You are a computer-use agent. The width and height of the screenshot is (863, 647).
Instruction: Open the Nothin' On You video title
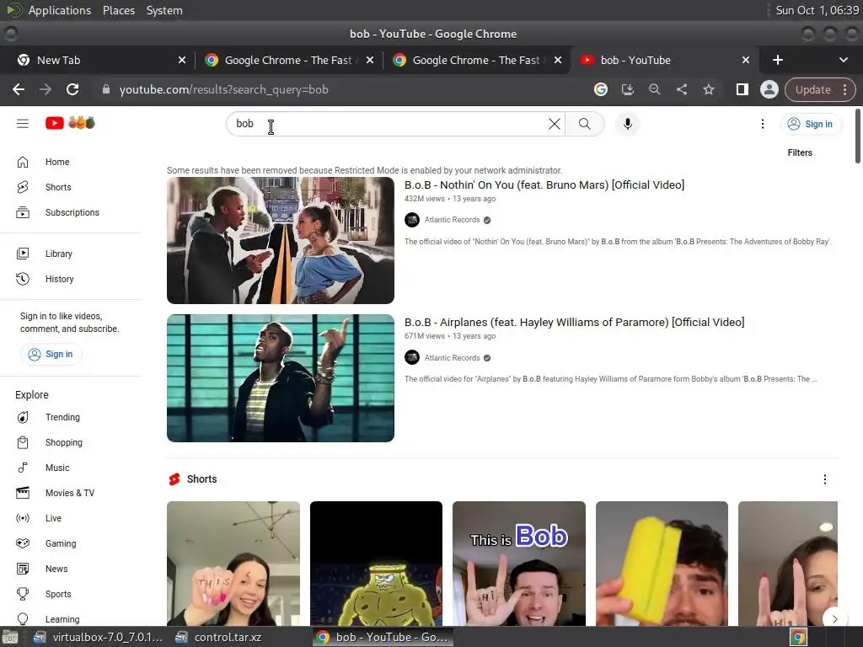[x=544, y=184]
